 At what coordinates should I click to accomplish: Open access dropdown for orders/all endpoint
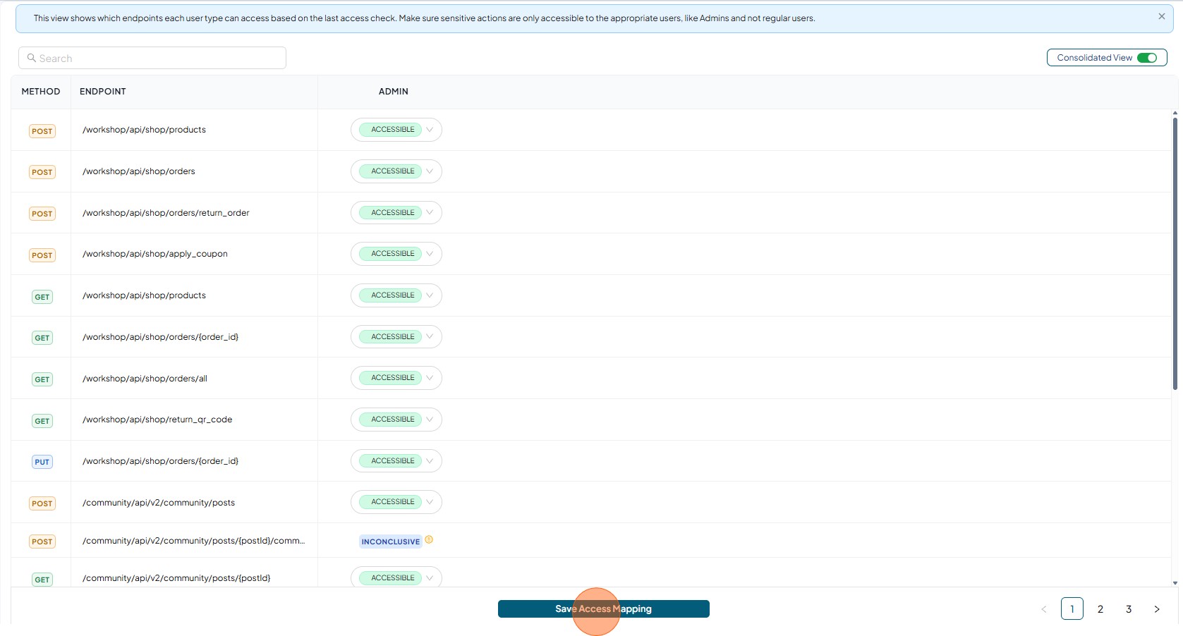pos(396,378)
